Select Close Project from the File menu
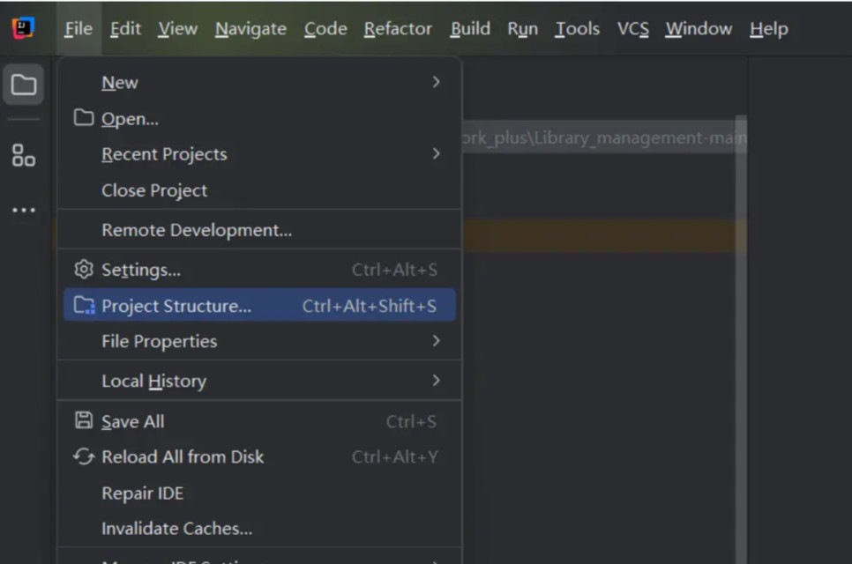The image size is (852, 564). tap(154, 190)
